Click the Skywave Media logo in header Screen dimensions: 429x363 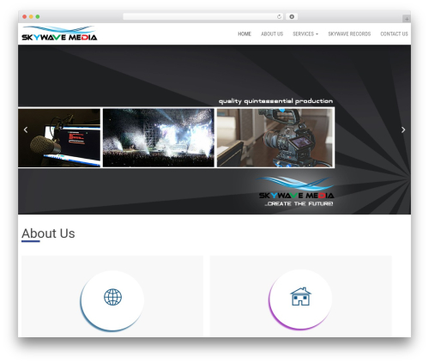(x=59, y=33)
